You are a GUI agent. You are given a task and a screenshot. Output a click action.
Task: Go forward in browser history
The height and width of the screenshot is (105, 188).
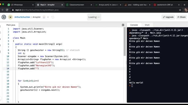point(2,10)
